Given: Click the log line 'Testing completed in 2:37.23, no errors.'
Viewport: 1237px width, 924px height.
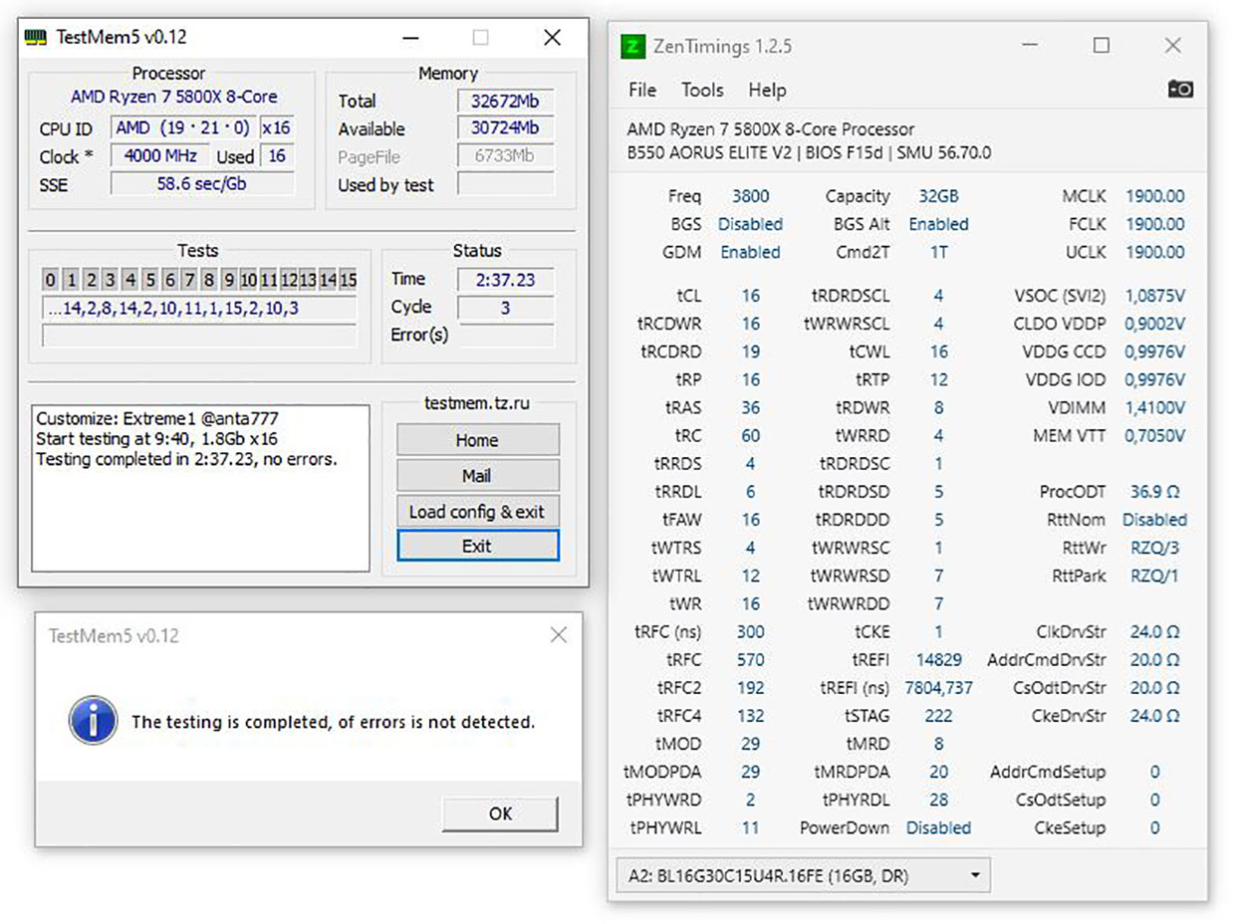Looking at the screenshot, I should [187, 459].
